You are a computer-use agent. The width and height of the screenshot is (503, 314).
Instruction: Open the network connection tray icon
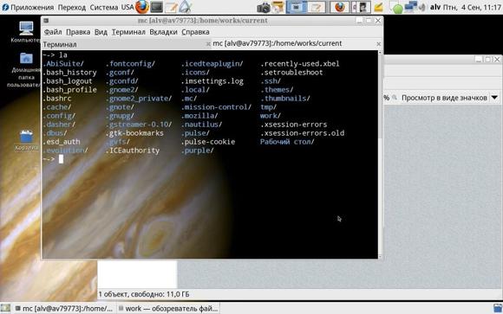coord(410,7)
